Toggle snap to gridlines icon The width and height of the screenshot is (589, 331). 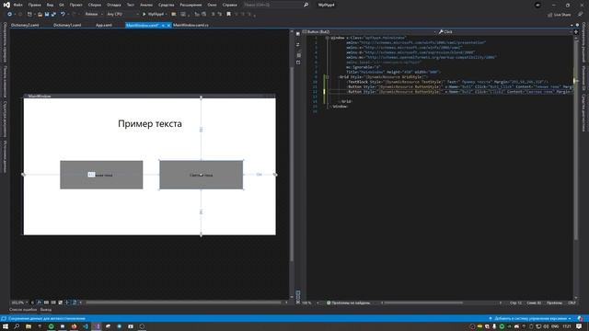(53, 302)
